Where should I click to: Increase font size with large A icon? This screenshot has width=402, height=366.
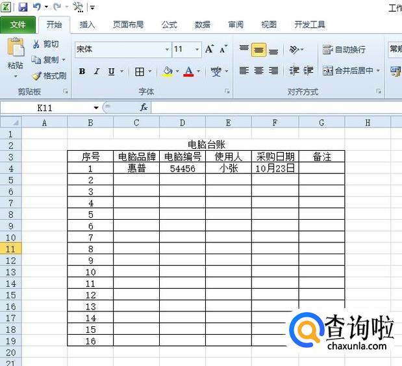(x=209, y=49)
